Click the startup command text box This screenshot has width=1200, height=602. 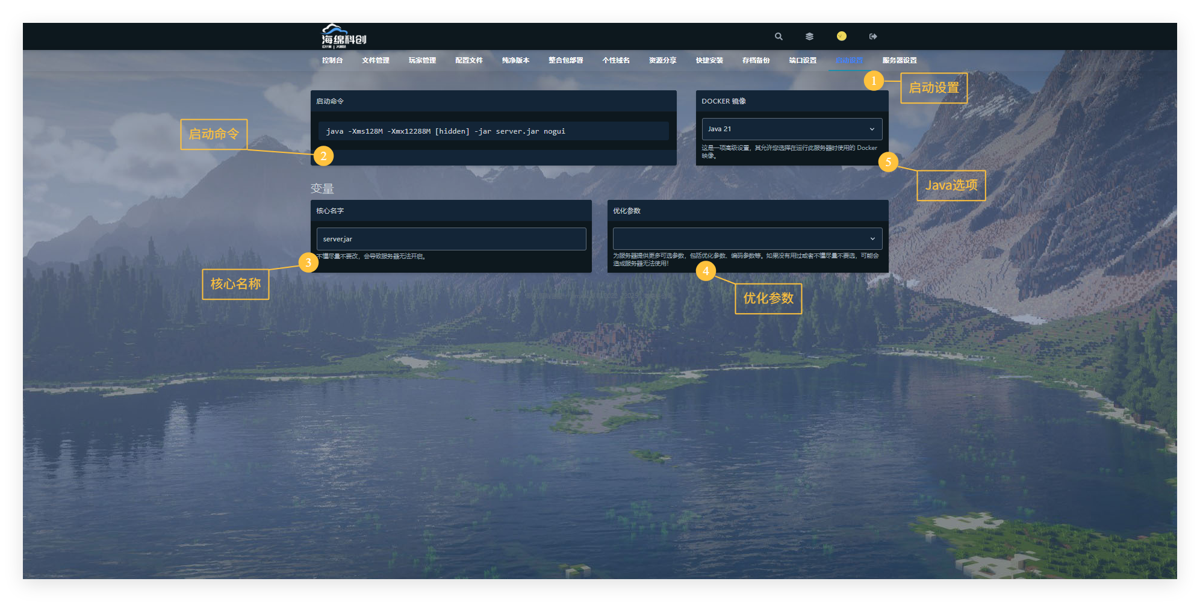pos(493,131)
